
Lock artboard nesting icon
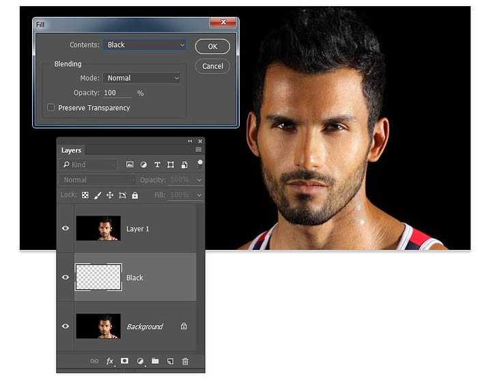(122, 195)
